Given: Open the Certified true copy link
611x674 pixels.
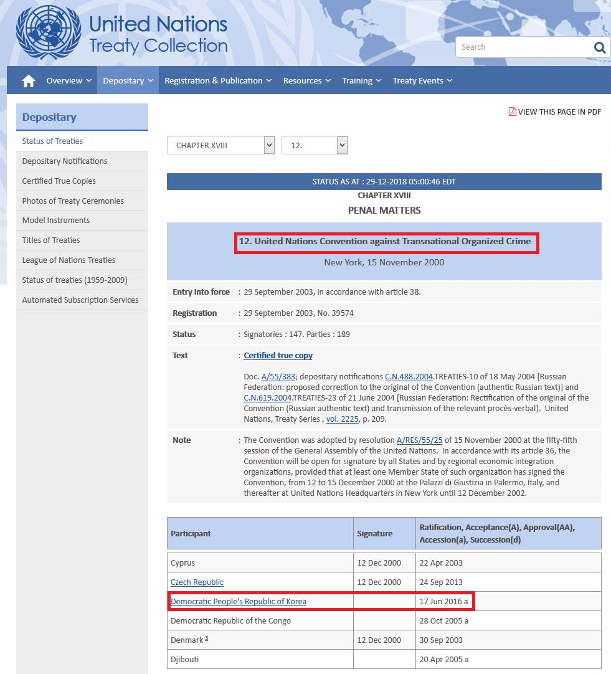Looking at the screenshot, I should tap(278, 356).
